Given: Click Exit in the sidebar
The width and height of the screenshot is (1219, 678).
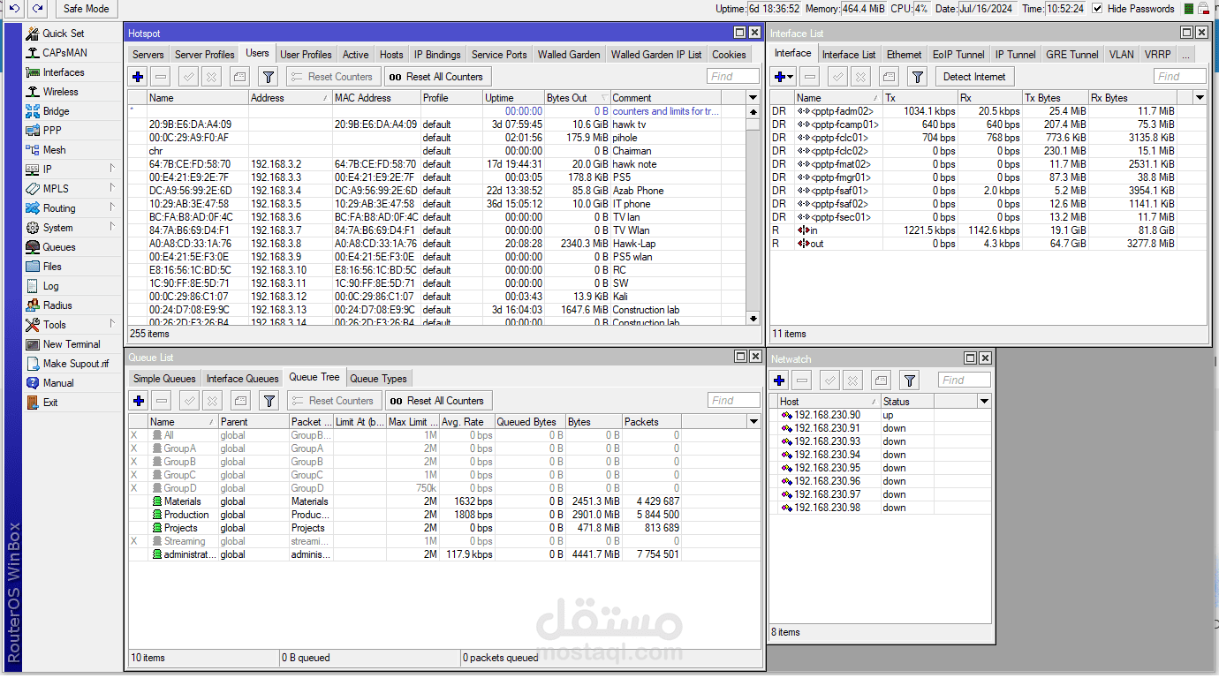Looking at the screenshot, I should click(x=50, y=403).
